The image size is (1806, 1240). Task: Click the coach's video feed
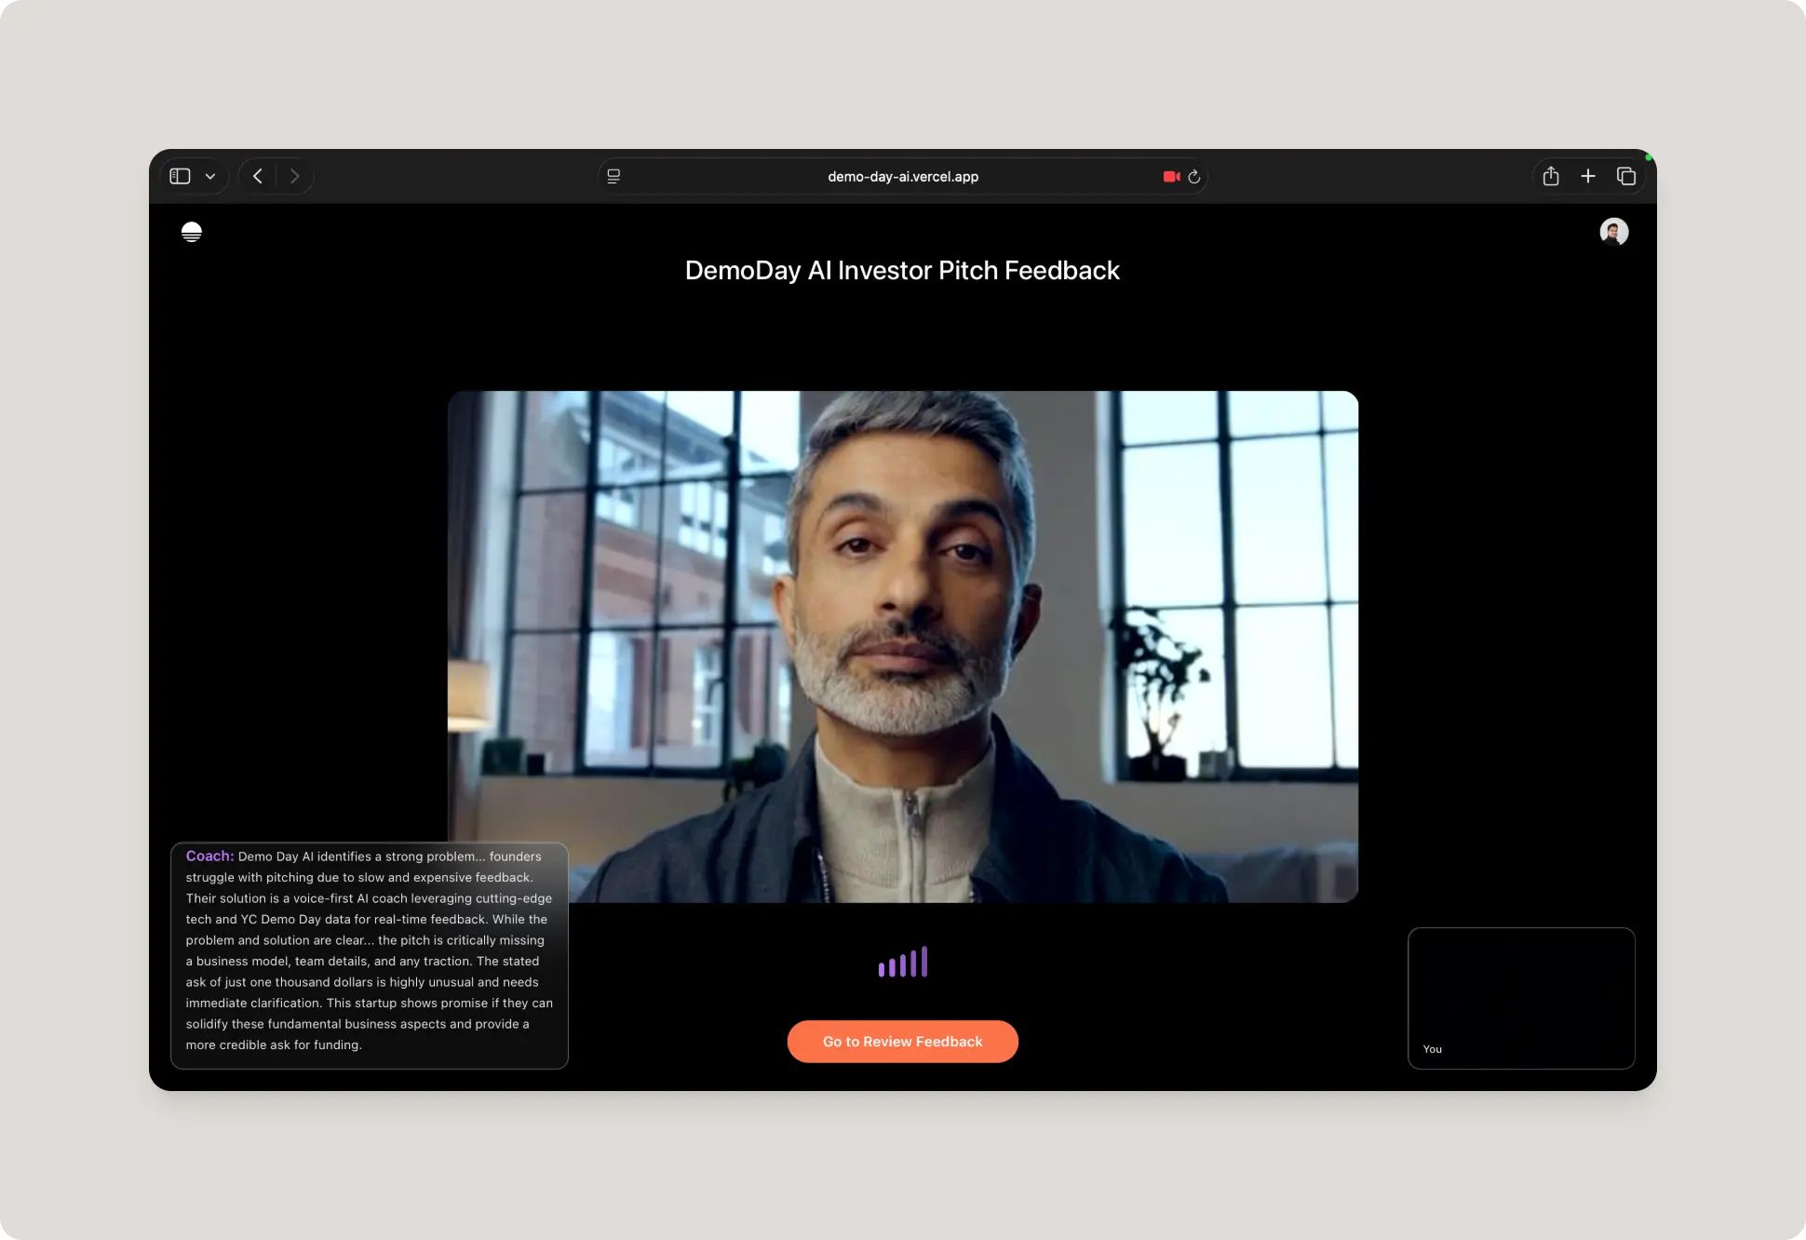pos(931,614)
